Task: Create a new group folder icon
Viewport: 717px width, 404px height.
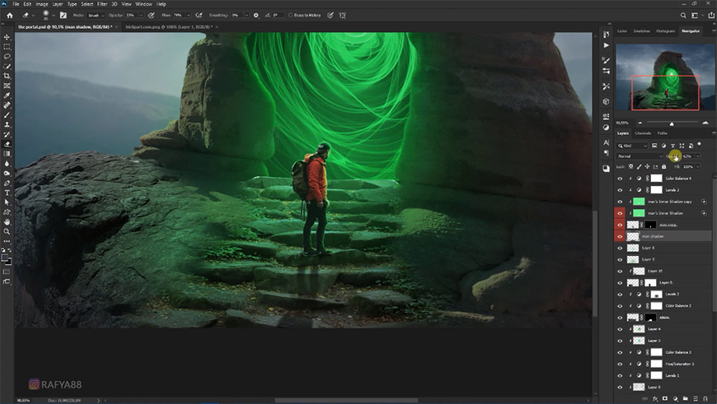Action: pyautogui.click(x=685, y=398)
